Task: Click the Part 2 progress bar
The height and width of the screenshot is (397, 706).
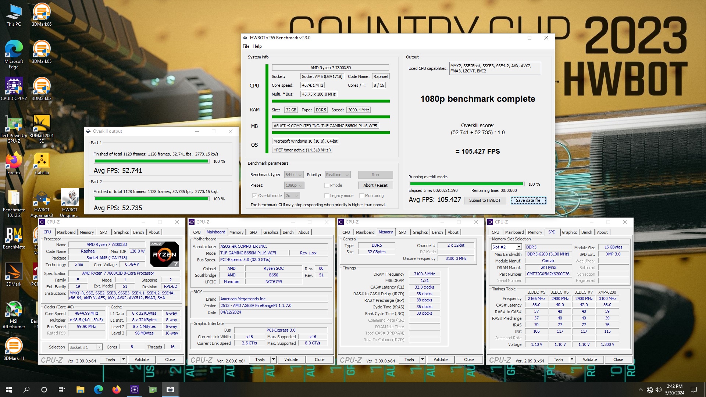Action: click(x=151, y=199)
